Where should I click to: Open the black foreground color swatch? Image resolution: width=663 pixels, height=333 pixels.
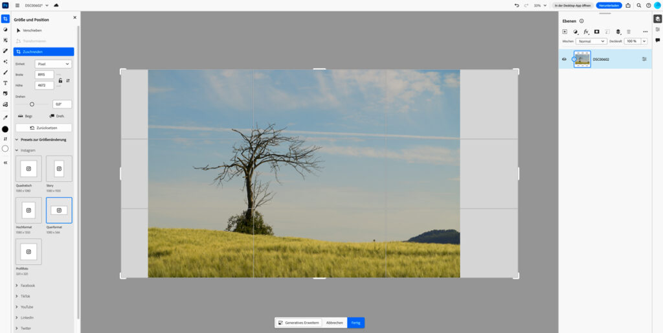pyautogui.click(x=5, y=129)
